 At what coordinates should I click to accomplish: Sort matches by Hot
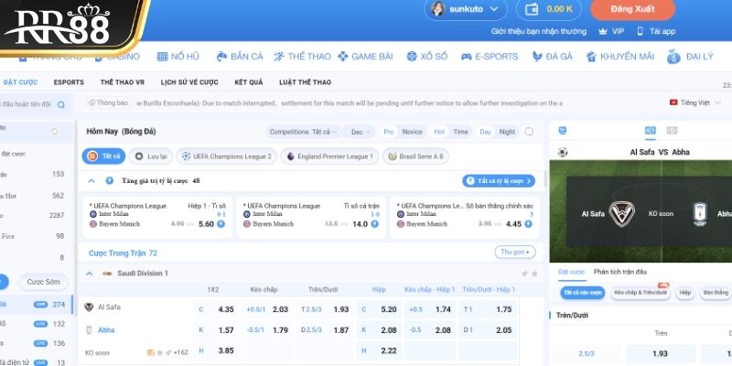pos(439,132)
